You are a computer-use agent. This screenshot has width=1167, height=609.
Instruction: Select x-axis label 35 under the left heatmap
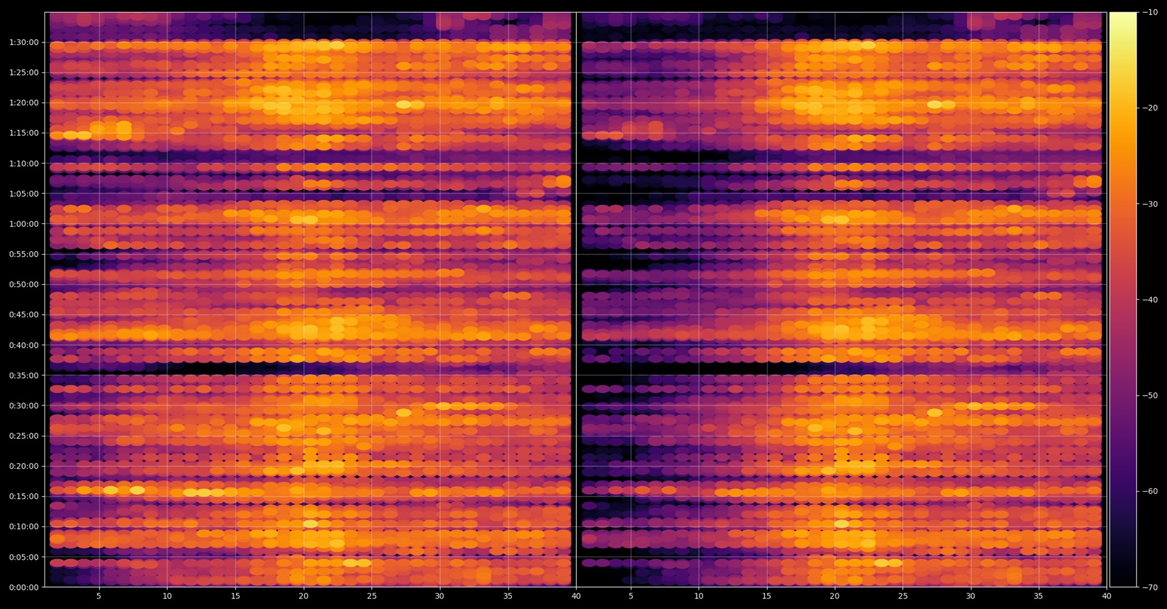(508, 596)
